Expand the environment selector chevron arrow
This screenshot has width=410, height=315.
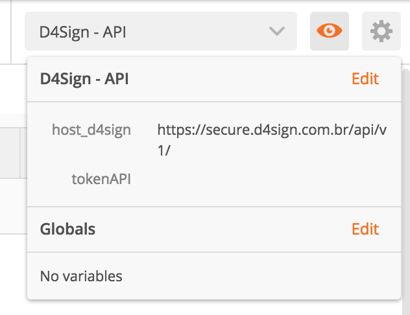pos(277,31)
